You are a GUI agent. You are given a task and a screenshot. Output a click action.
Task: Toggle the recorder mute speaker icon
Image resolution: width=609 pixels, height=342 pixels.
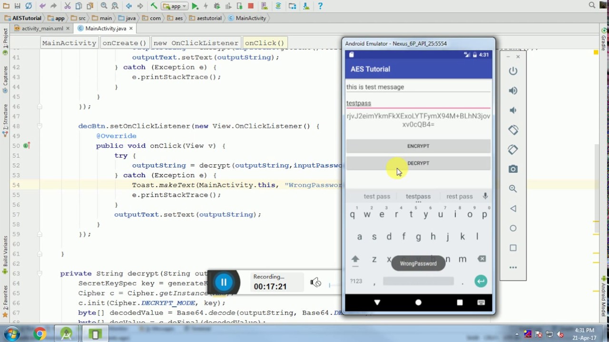coord(315,283)
